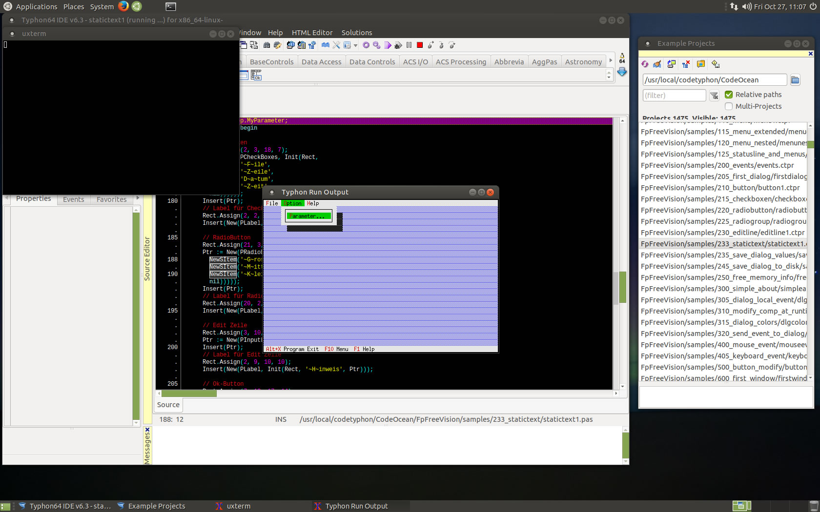Click the Show Desktop icon in the bottom panel
This screenshot has height=512, width=820.
point(5,506)
